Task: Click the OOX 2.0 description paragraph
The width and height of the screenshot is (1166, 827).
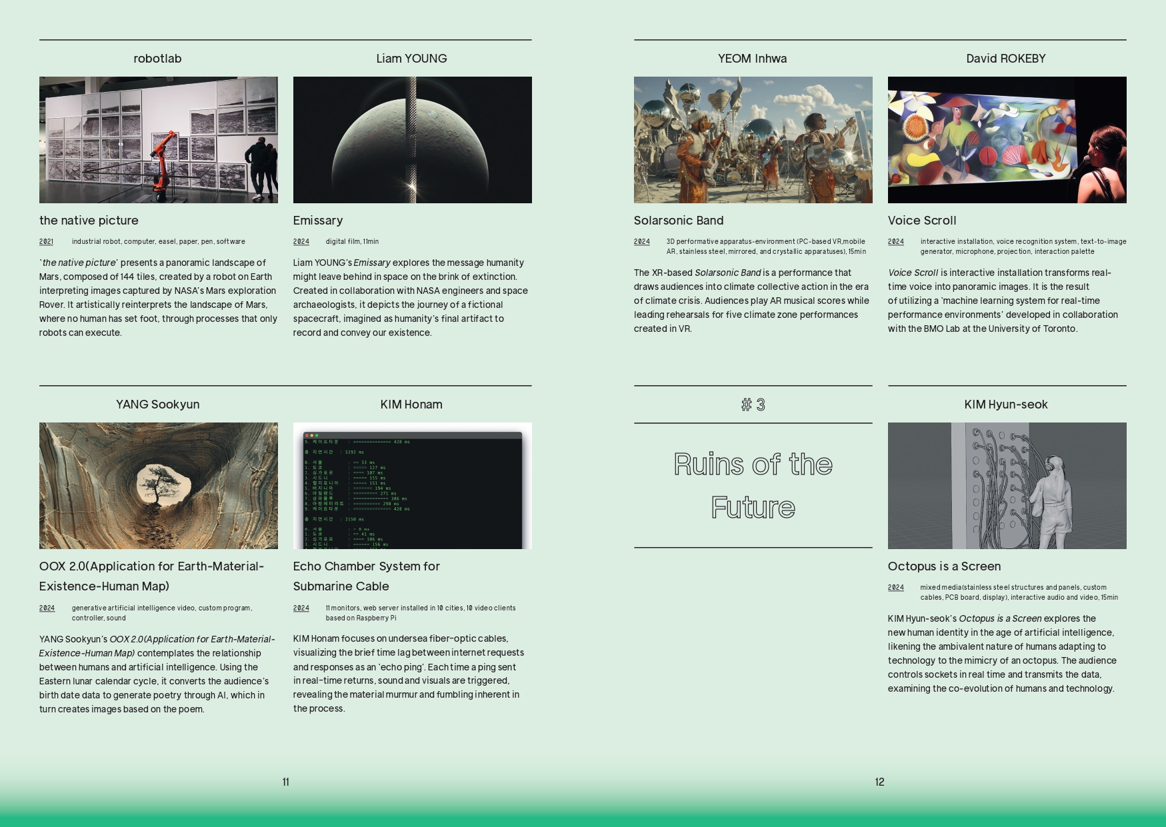Action: (157, 674)
